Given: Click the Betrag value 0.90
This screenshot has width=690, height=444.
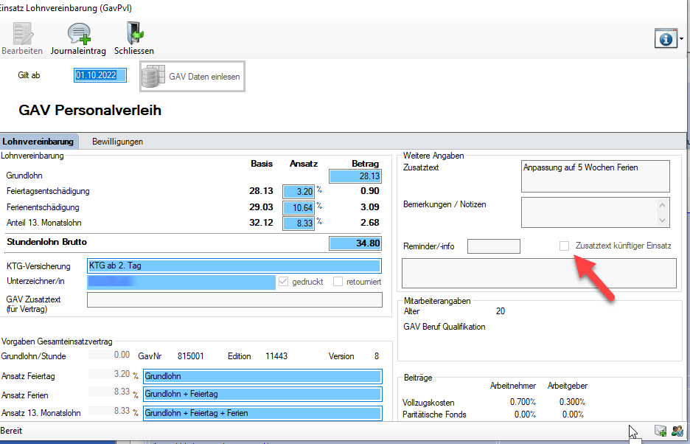Looking at the screenshot, I should click(370, 191).
